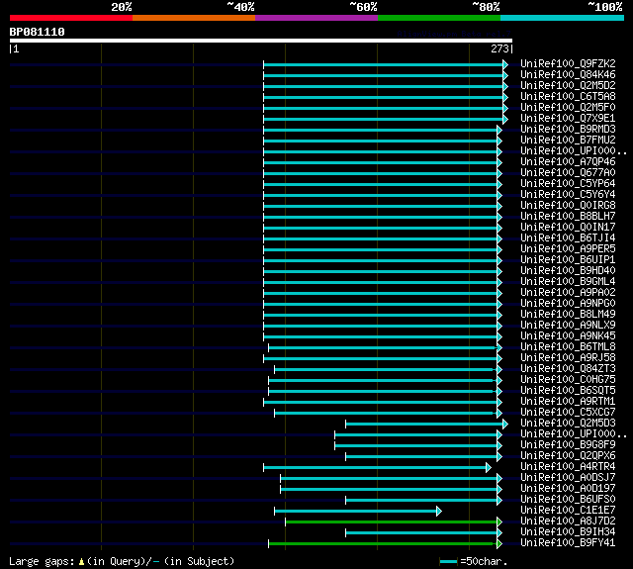Open the UniRef100_Q2M5D2 hit label
This screenshot has width=633, height=569.
568,86
